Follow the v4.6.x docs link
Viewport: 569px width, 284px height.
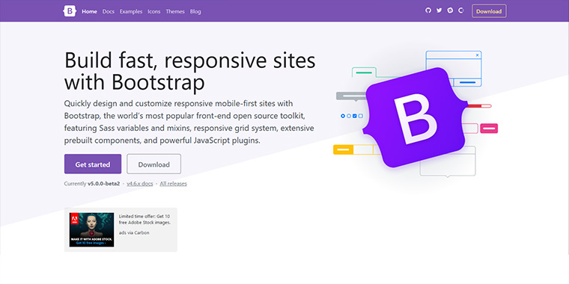pos(140,184)
